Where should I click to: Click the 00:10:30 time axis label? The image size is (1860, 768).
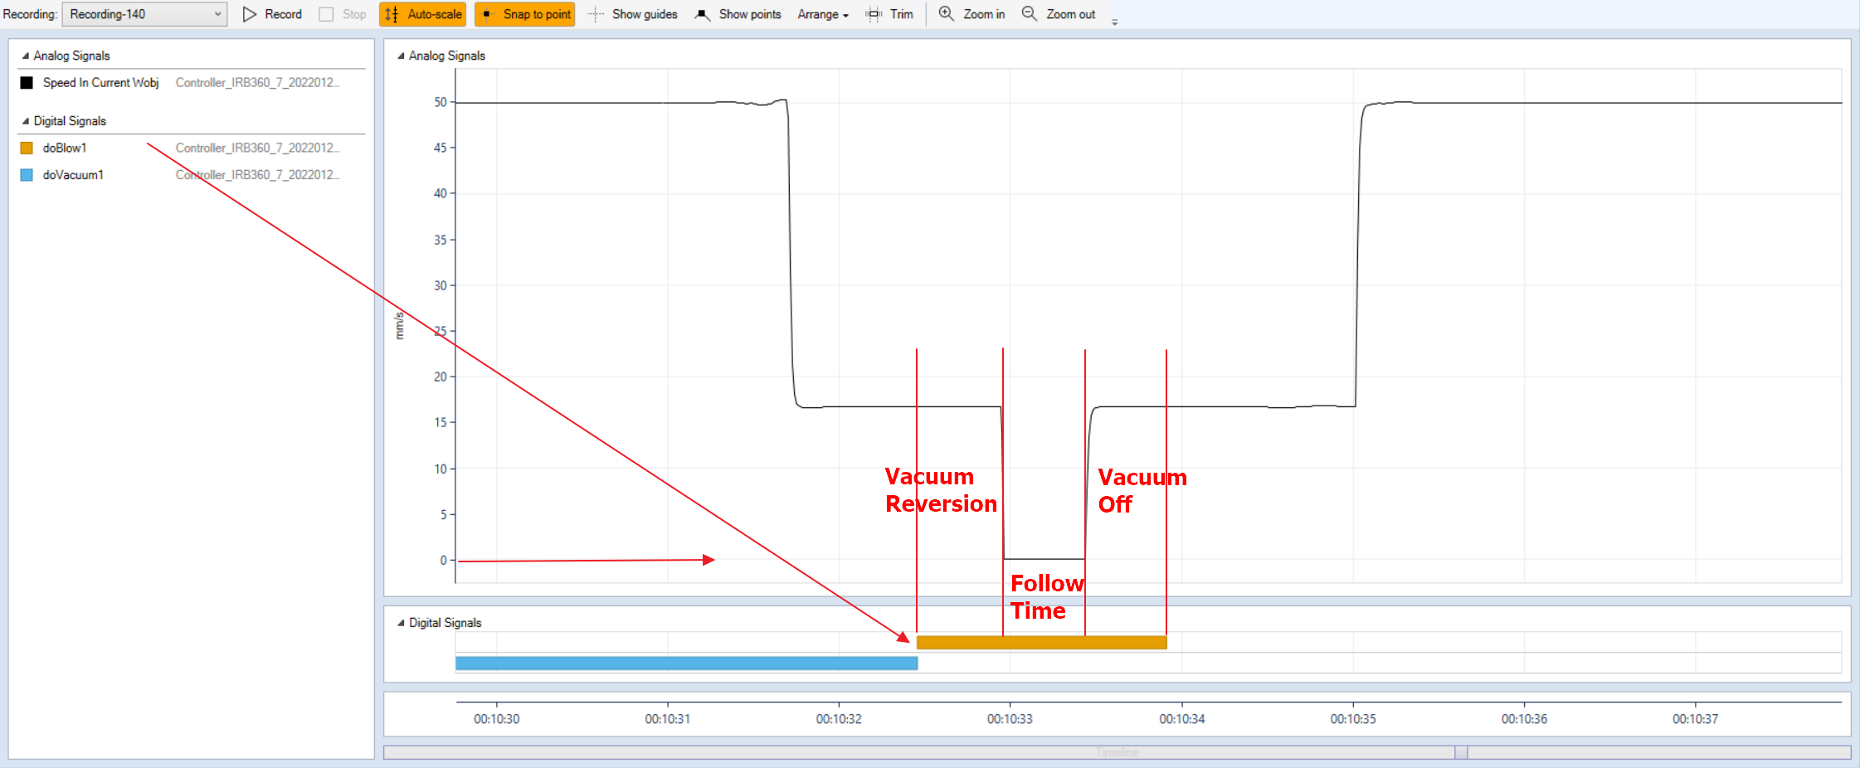pyautogui.click(x=496, y=719)
